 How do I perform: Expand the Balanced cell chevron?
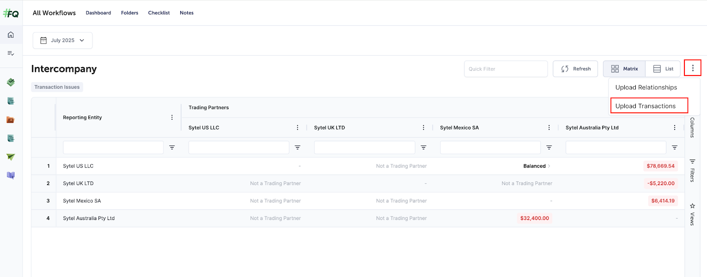(x=549, y=166)
